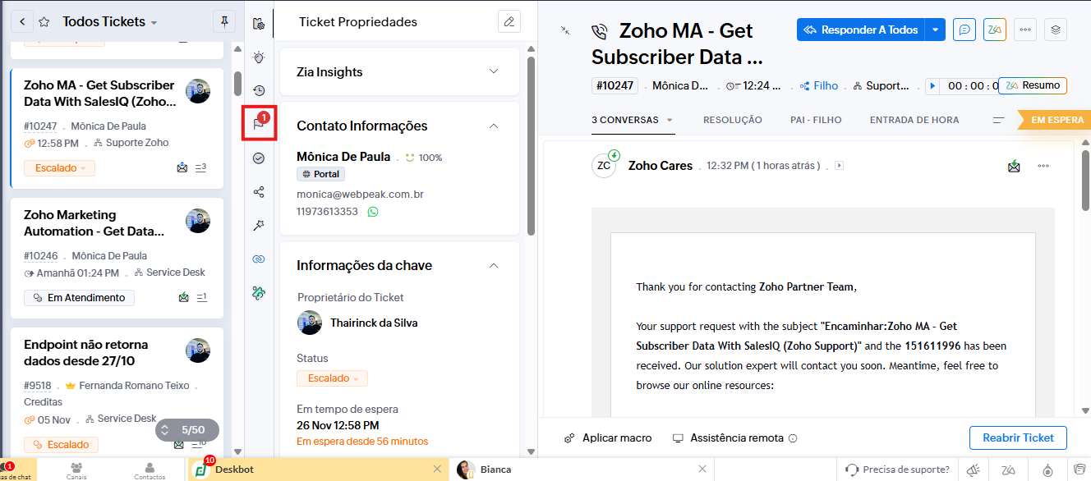
Task: Start the ticket timer play button
Action: point(932,85)
